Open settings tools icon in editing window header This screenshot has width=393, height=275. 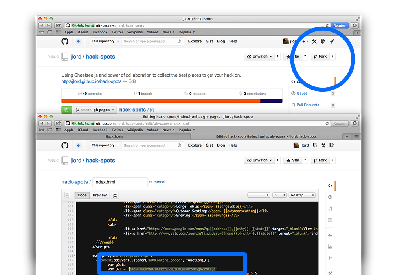(x=323, y=145)
